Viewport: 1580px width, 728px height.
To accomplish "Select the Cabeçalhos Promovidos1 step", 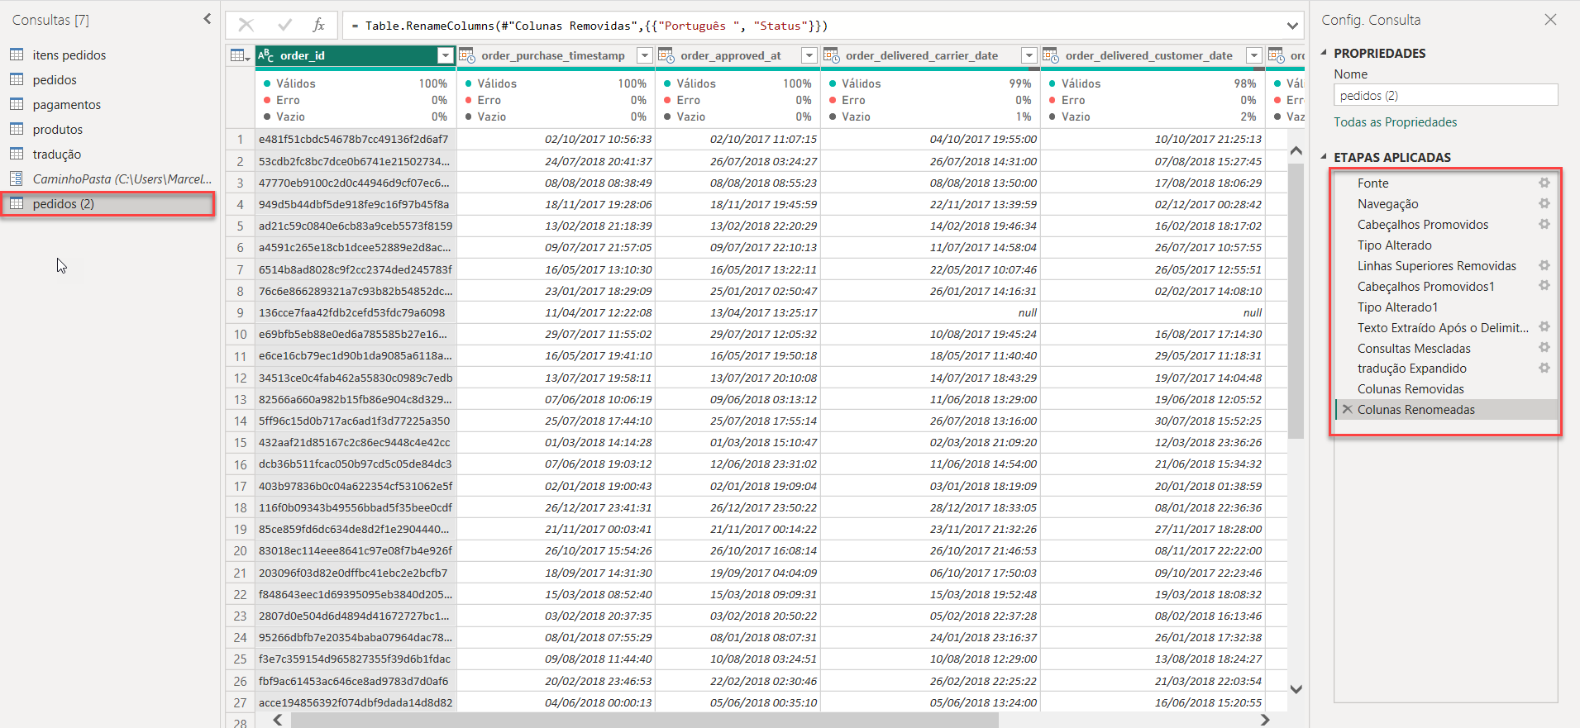I will click(1425, 287).
